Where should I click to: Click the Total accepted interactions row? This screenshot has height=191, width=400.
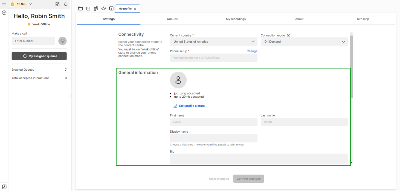39,78
